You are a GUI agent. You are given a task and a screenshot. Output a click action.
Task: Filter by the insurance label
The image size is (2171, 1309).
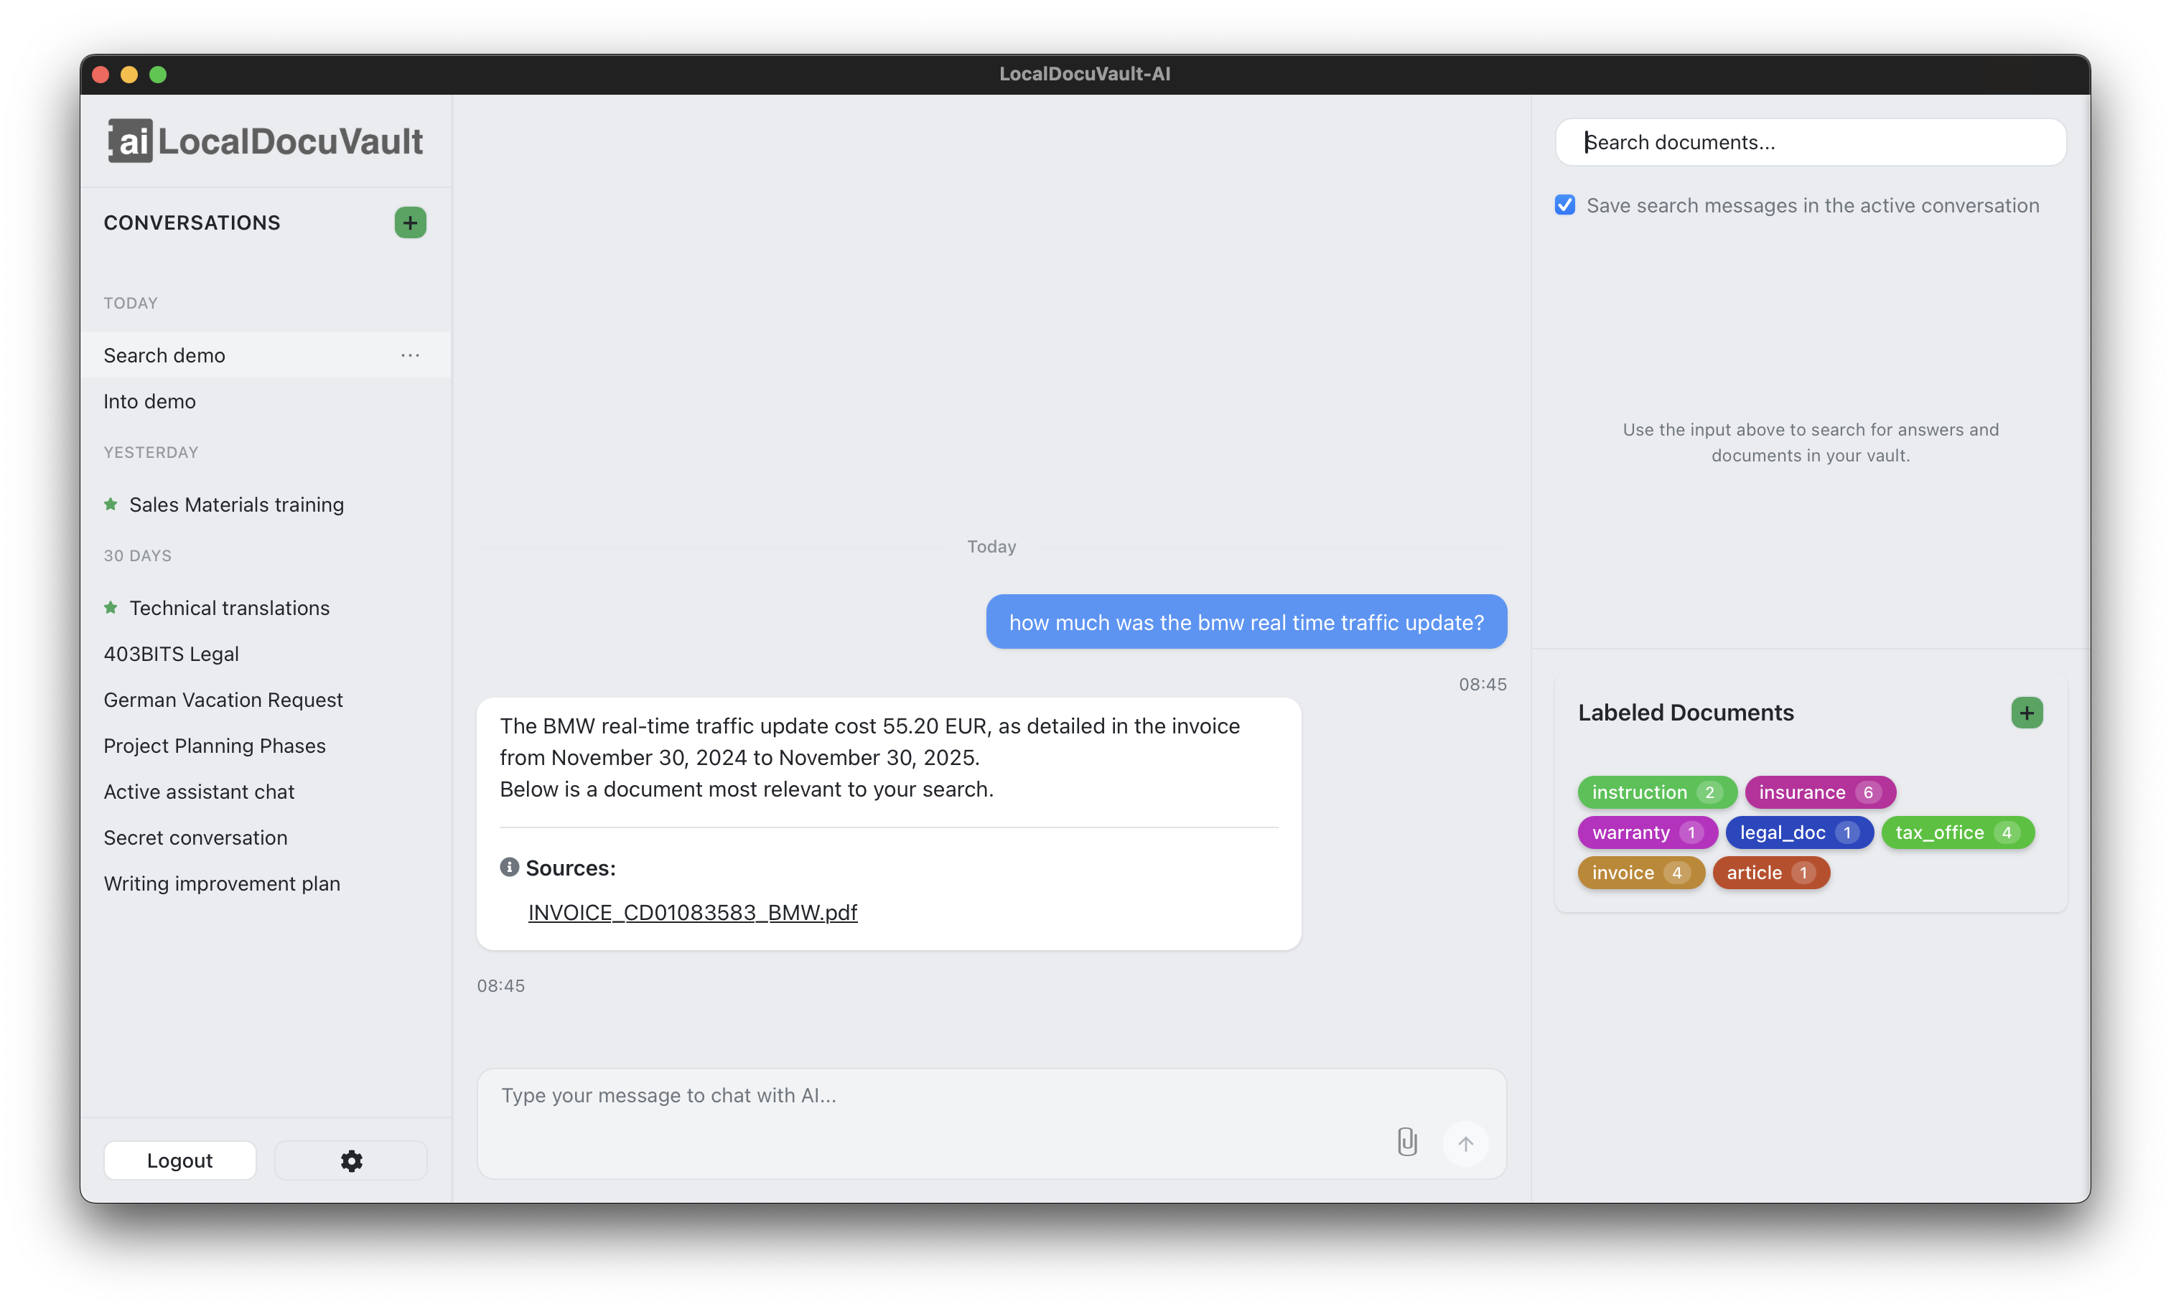click(1819, 792)
